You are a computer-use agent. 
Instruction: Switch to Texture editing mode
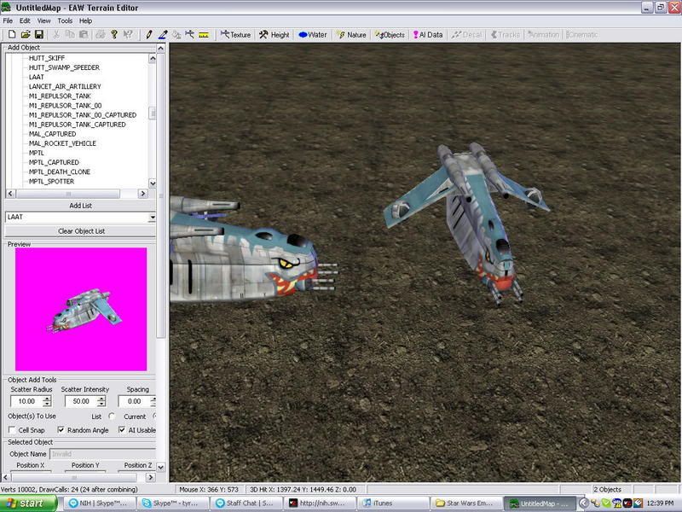pyautogui.click(x=236, y=35)
